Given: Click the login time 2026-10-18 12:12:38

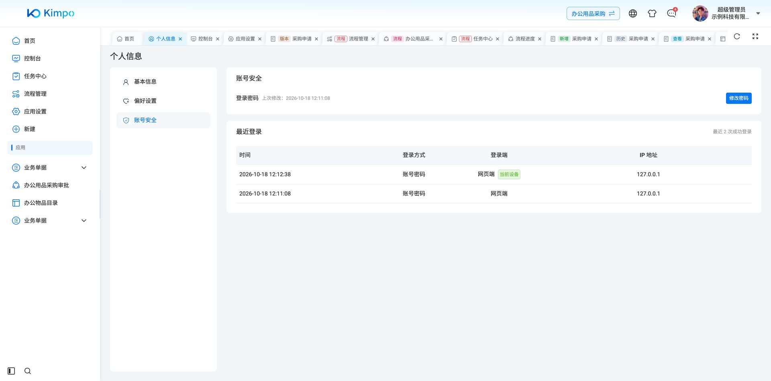Looking at the screenshot, I should click(x=265, y=174).
